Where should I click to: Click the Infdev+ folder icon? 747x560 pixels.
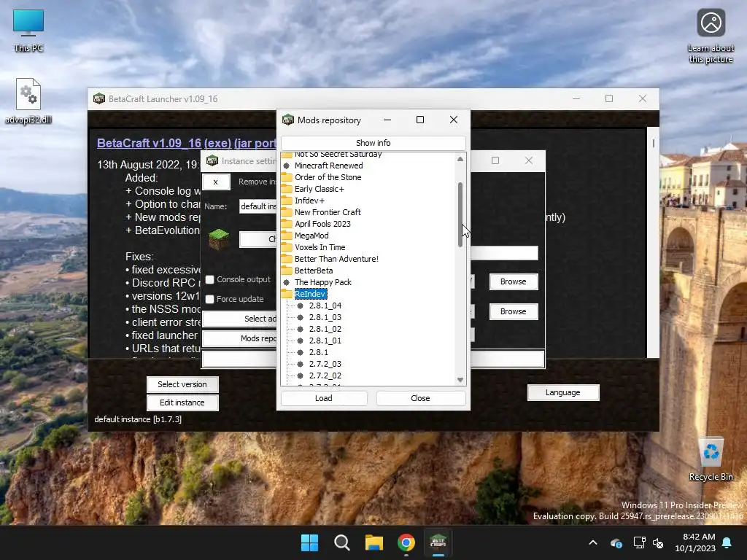(286, 201)
